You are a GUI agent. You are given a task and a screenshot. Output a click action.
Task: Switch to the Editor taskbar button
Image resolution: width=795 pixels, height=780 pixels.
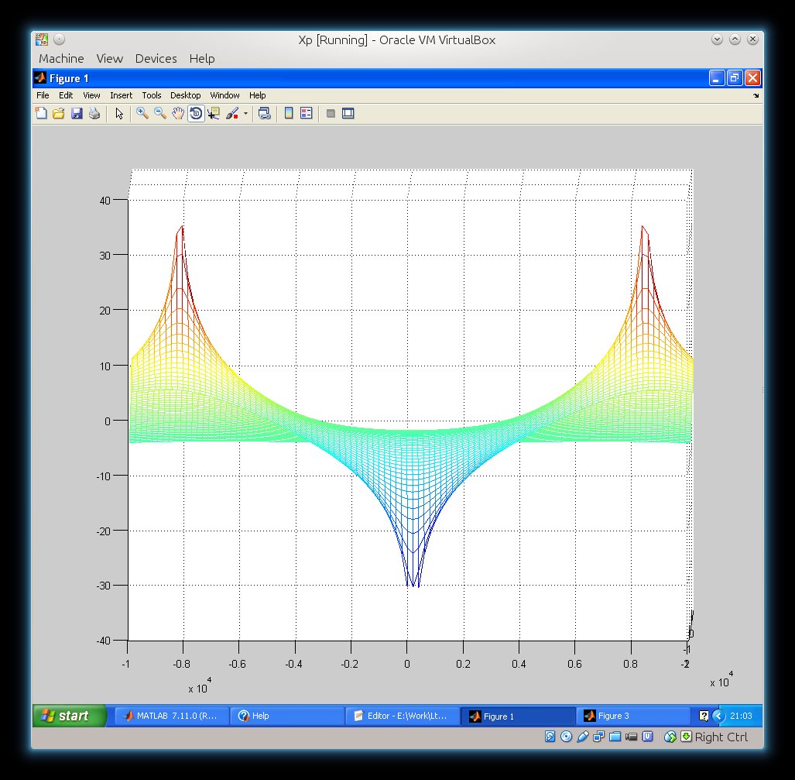click(403, 716)
